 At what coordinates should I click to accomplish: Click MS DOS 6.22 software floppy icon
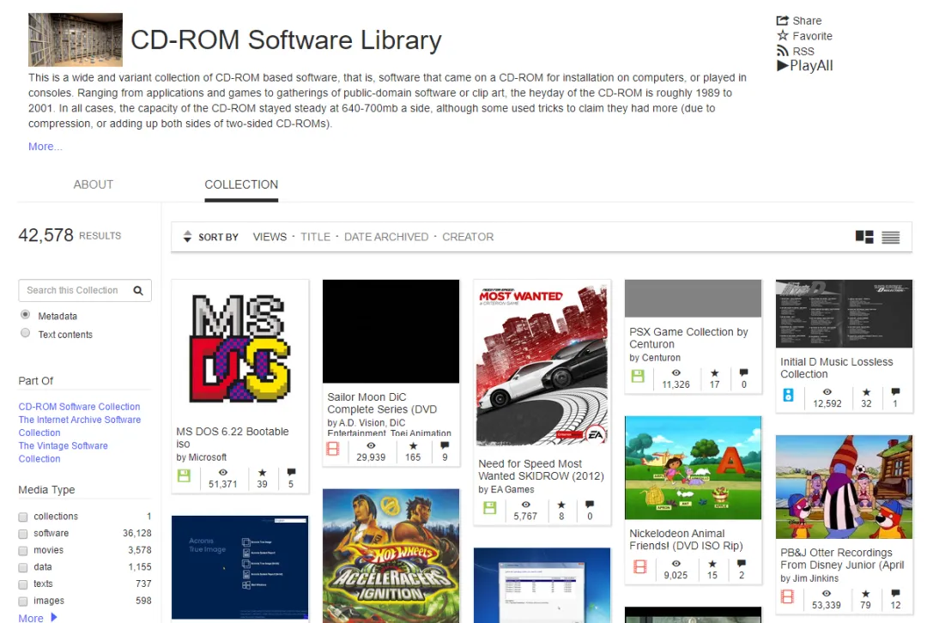(184, 475)
